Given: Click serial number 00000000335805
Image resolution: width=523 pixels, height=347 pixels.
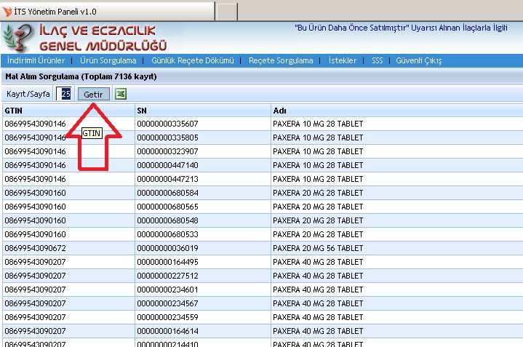Looking at the screenshot, I should tap(167, 137).
